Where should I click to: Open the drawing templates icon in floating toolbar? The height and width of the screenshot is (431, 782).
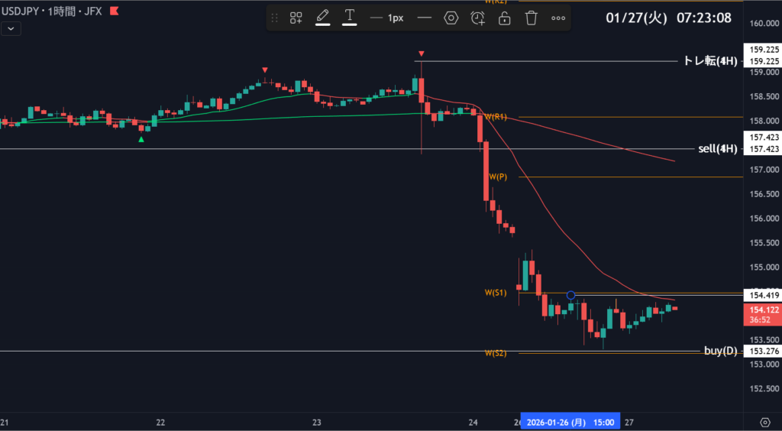click(296, 18)
